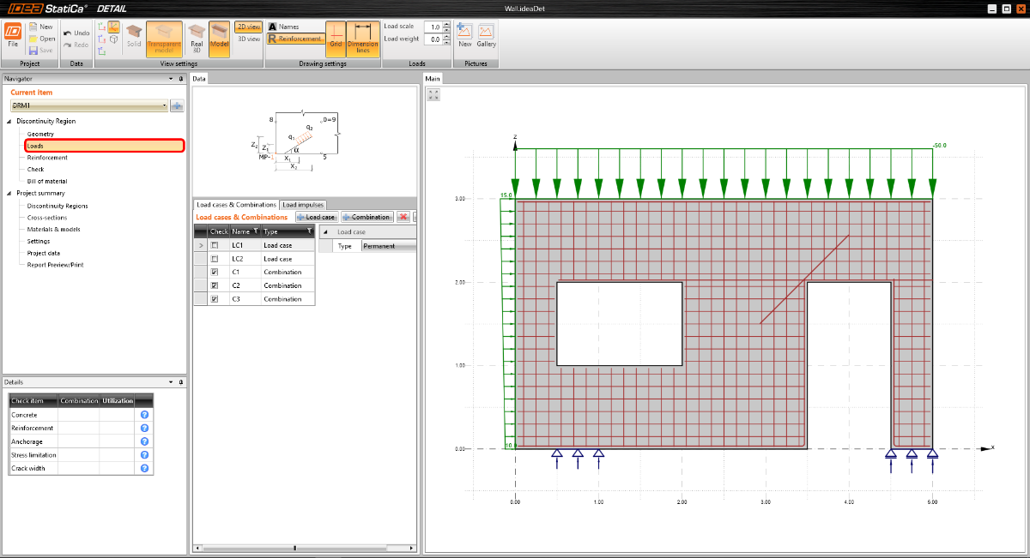
Task: Select Reinforcement in the Navigator tree
Action: click(45, 157)
